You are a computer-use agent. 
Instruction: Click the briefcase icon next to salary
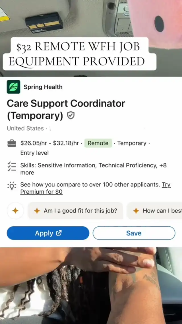pos(12,143)
